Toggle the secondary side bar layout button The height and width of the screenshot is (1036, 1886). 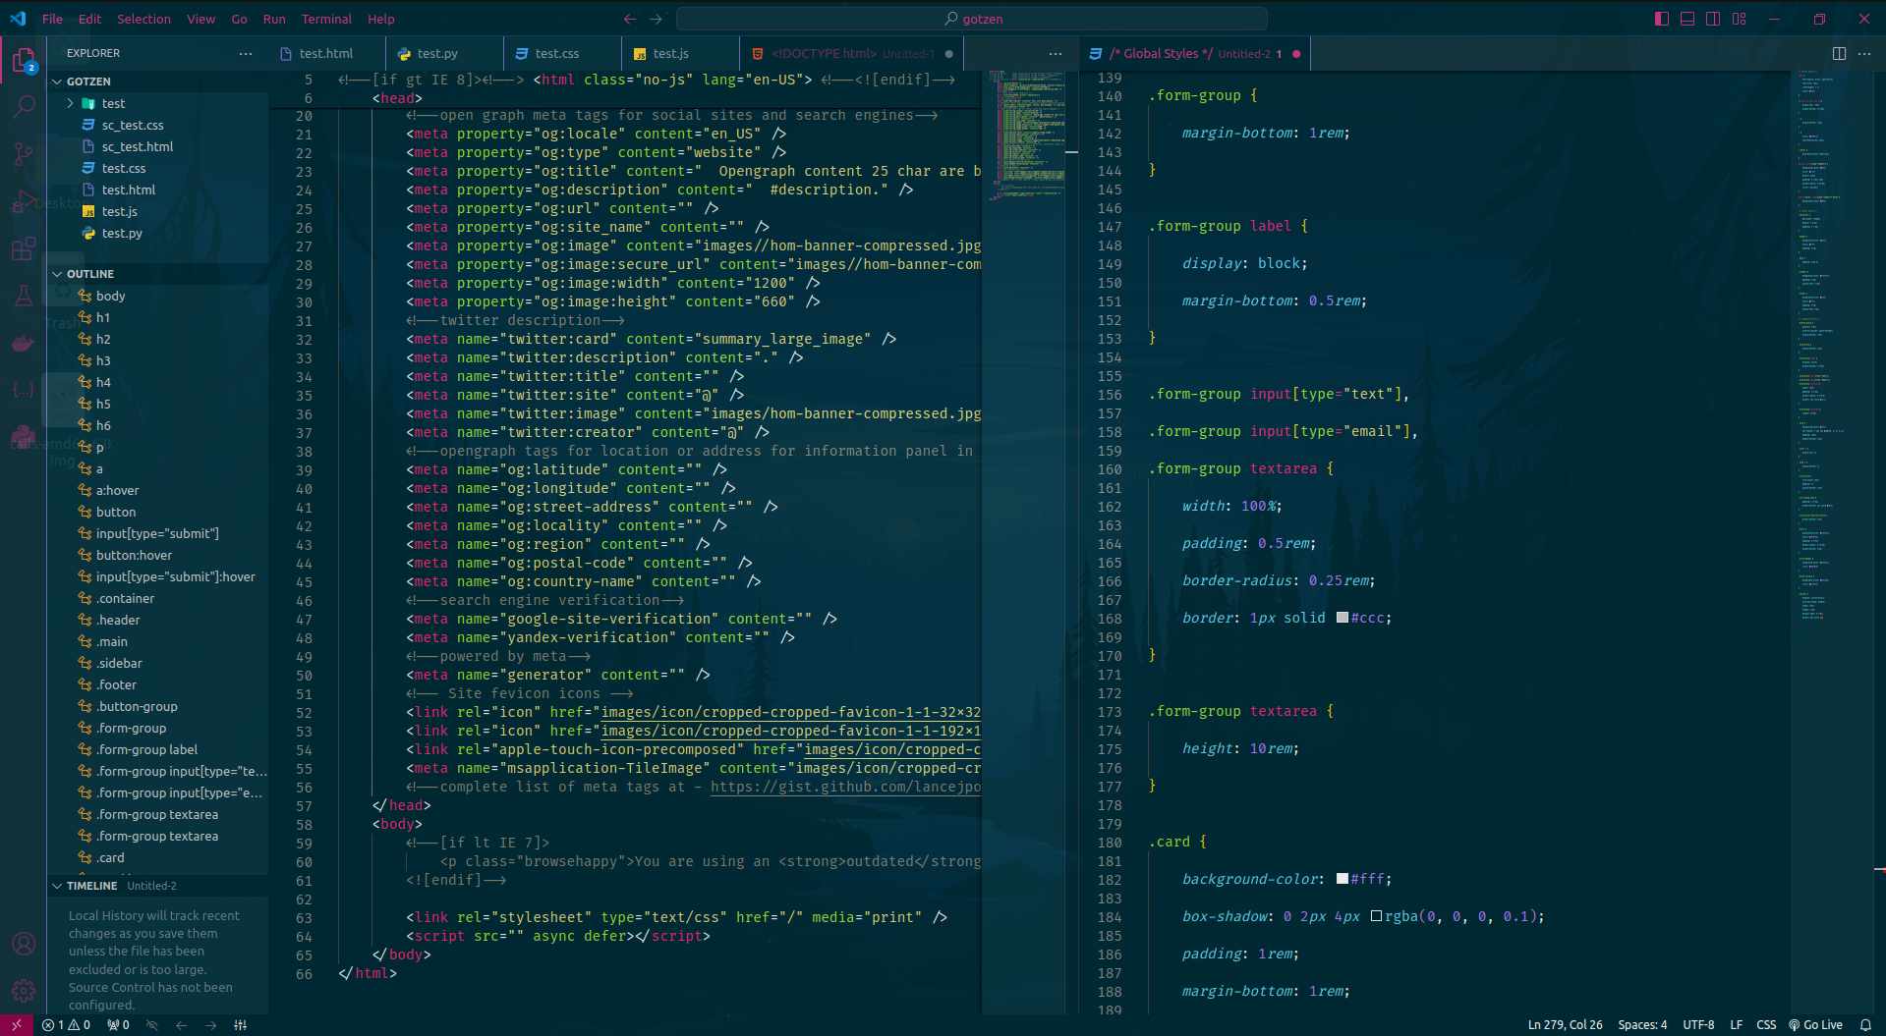[x=1713, y=19]
